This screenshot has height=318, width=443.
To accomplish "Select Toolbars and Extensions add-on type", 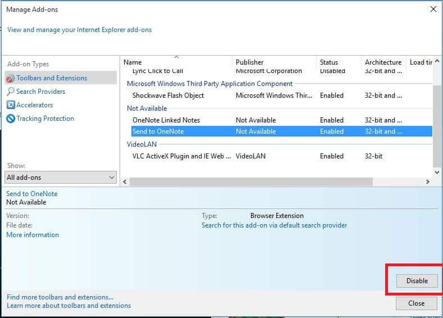I will 61,78.
